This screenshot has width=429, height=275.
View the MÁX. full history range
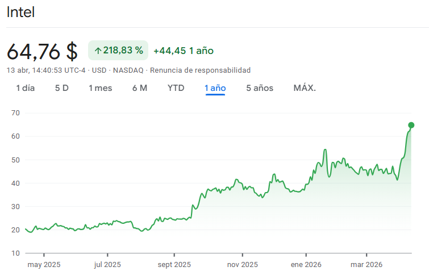coord(305,88)
